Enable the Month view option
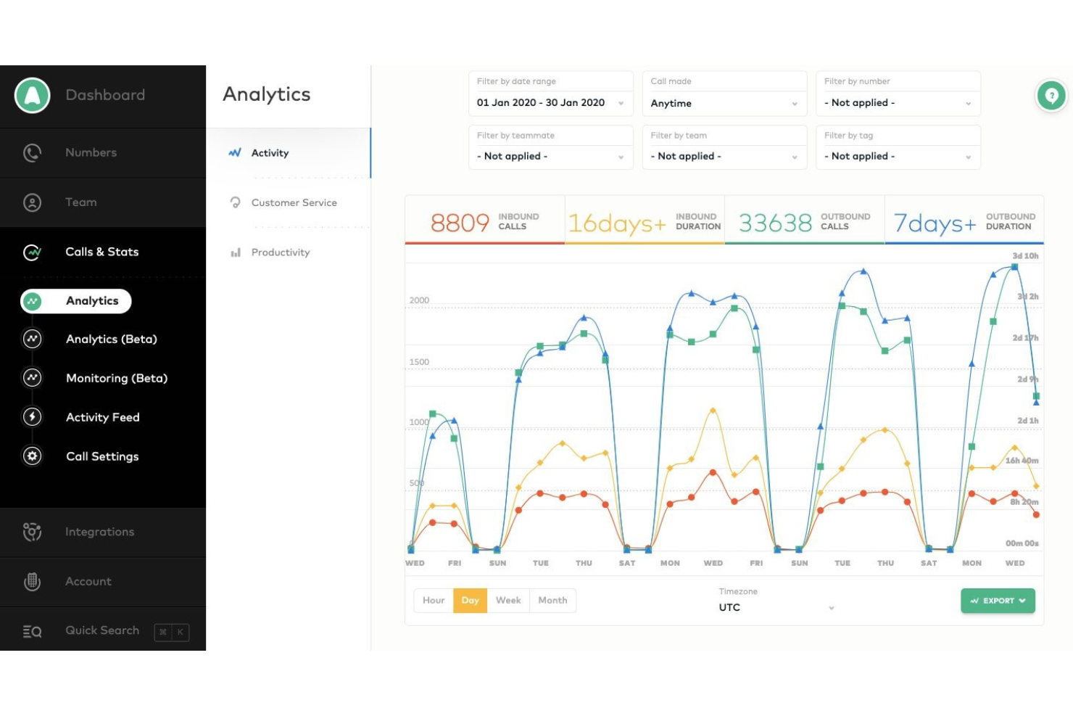Image resolution: width=1073 pixels, height=716 pixels. coord(552,600)
